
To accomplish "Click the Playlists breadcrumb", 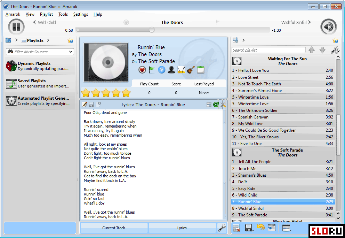I will (32, 40).
